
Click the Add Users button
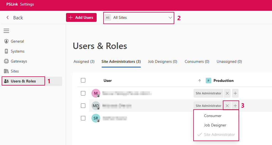81,17
